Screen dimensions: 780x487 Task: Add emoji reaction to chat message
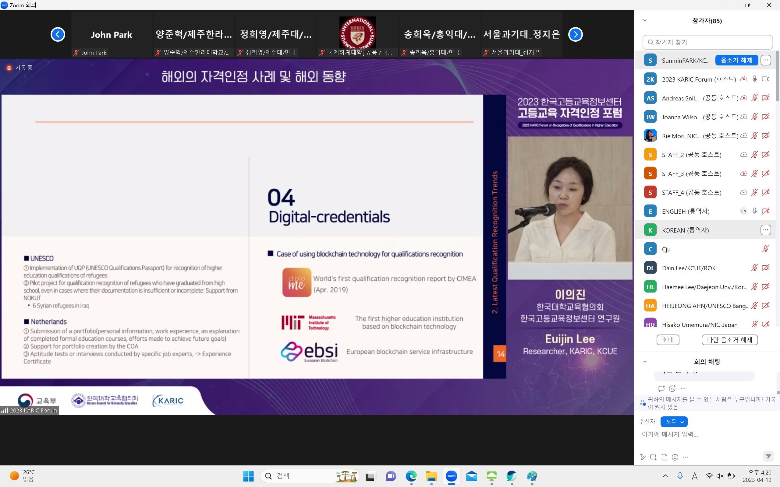[672, 388]
